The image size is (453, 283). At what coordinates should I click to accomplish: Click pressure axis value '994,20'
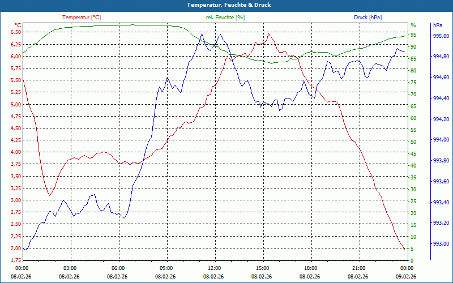pos(441,119)
